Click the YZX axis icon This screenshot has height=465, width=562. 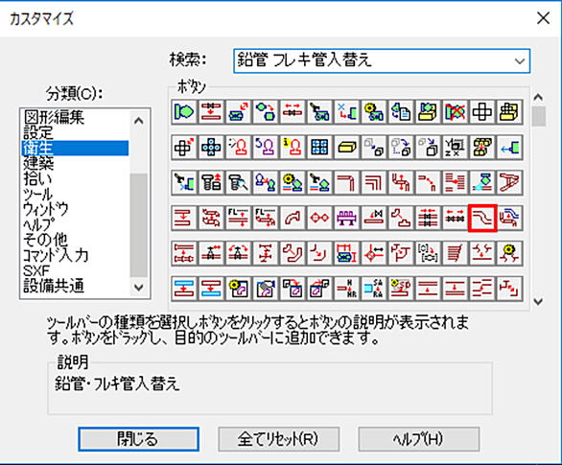(x=456, y=148)
